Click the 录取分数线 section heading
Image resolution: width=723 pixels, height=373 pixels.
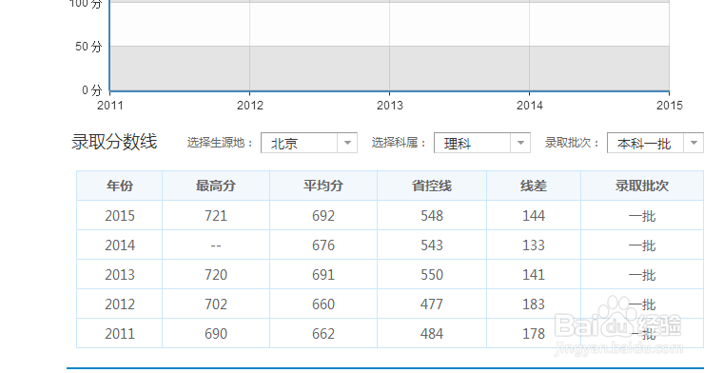114,142
